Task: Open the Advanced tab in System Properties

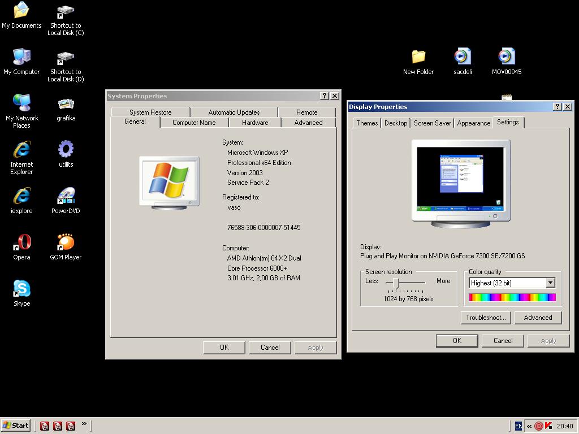Action: (x=308, y=123)
